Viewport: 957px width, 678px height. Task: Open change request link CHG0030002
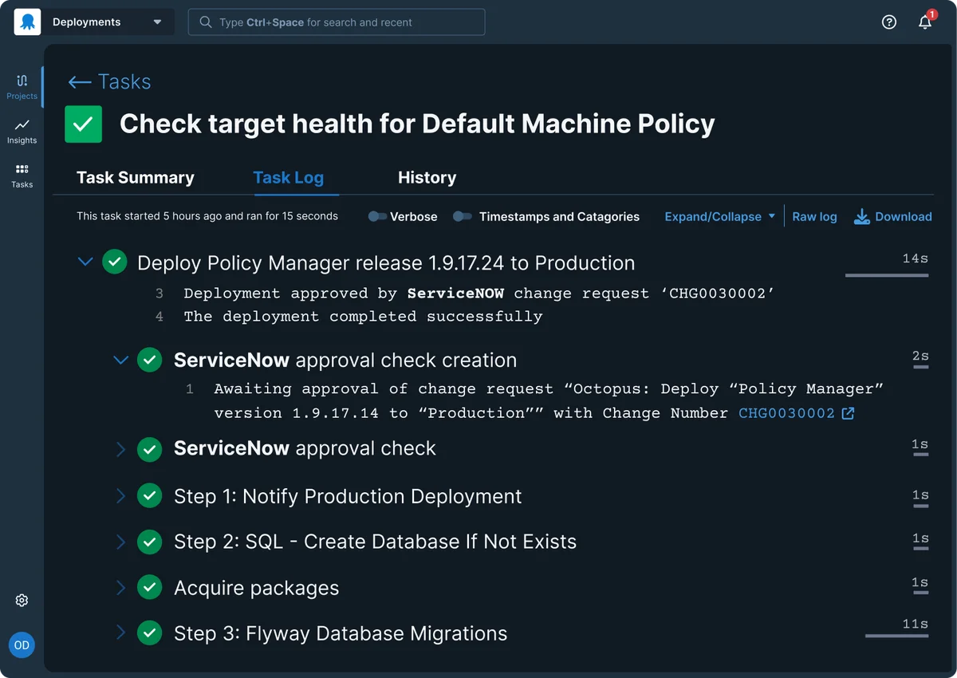[x=786, y=413]
